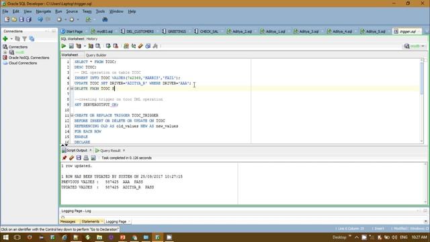Click the clock showing 10:27 AM
The width and height of the screenshot is (430, 242).
pos(419,237)
